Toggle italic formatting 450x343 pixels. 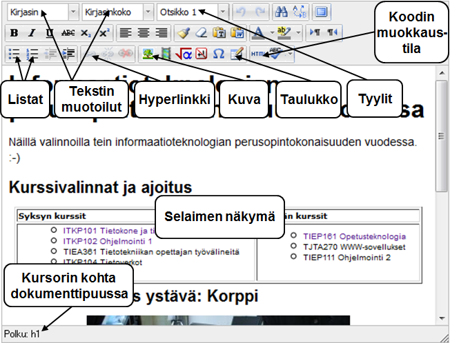tap(32, 33)
